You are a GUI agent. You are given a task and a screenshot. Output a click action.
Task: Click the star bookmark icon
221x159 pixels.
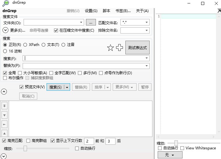point(110,48)
